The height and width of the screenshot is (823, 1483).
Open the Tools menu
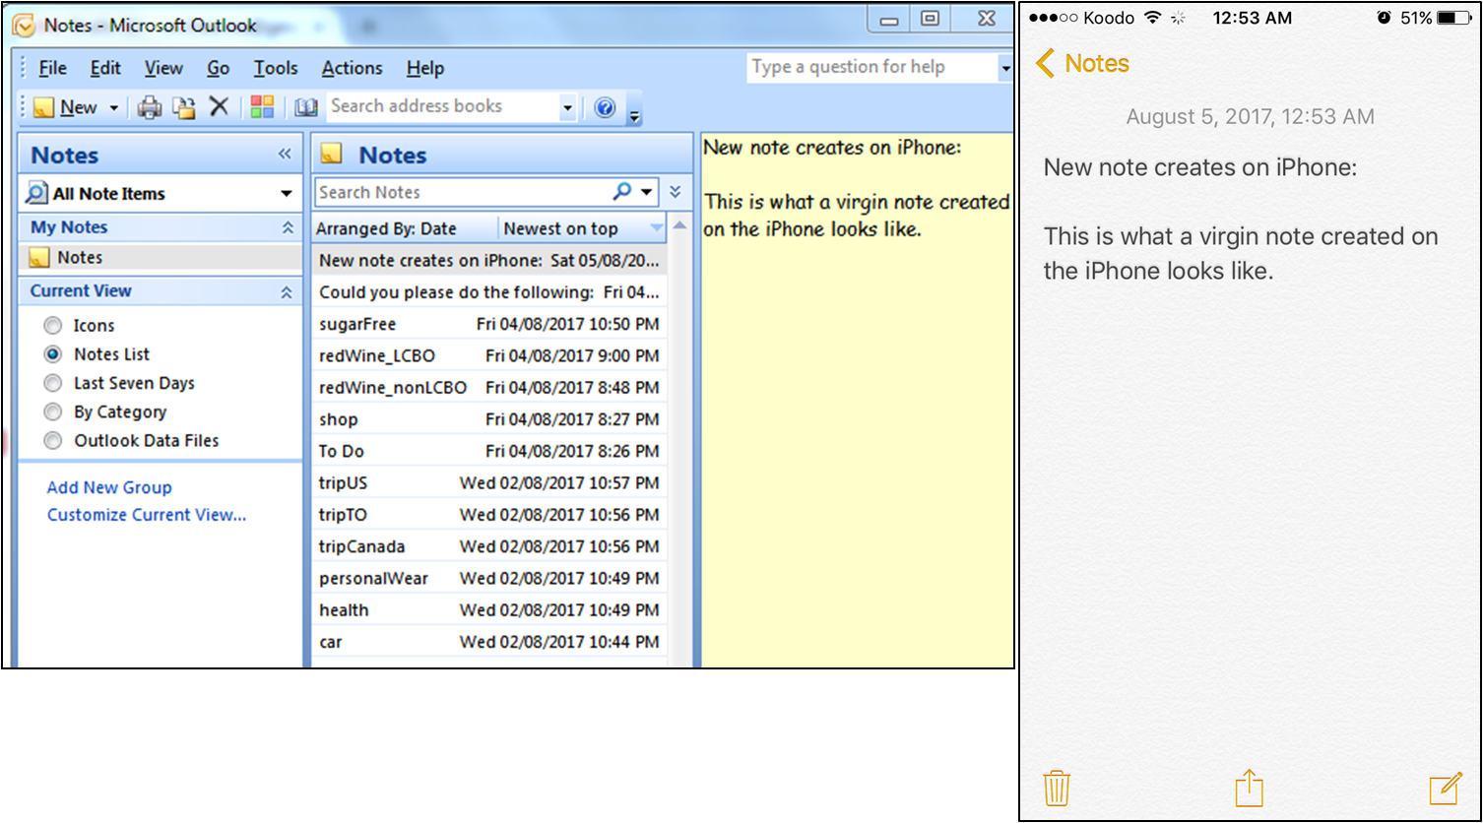point(275,68)
